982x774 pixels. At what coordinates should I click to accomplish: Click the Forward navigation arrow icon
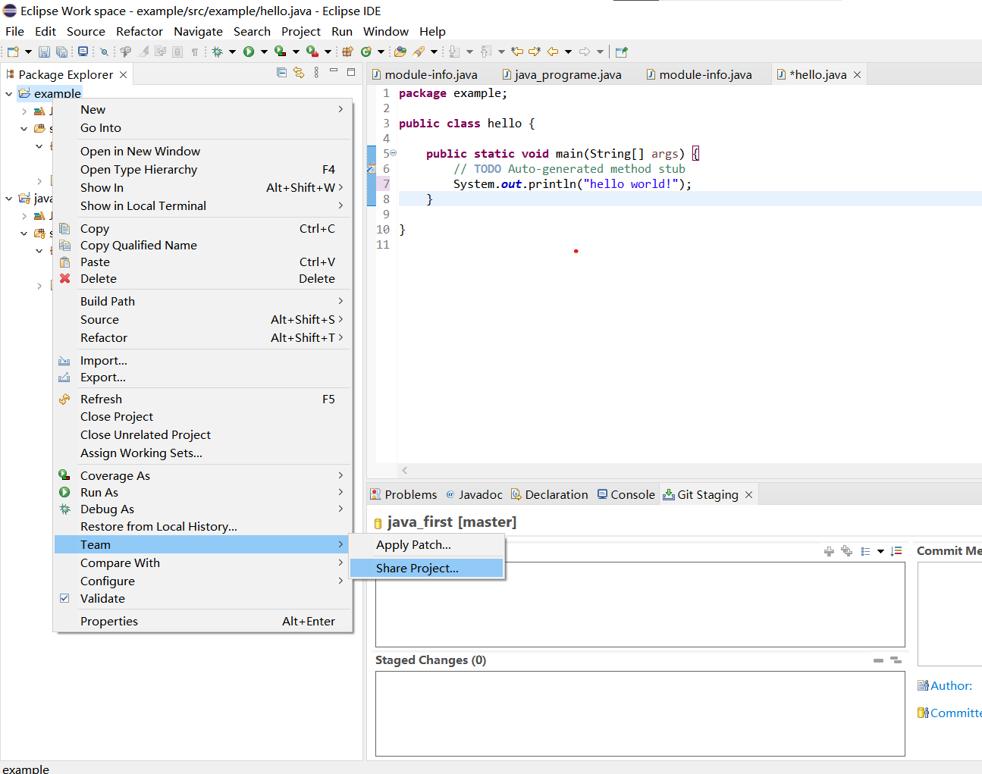[585, 52]
